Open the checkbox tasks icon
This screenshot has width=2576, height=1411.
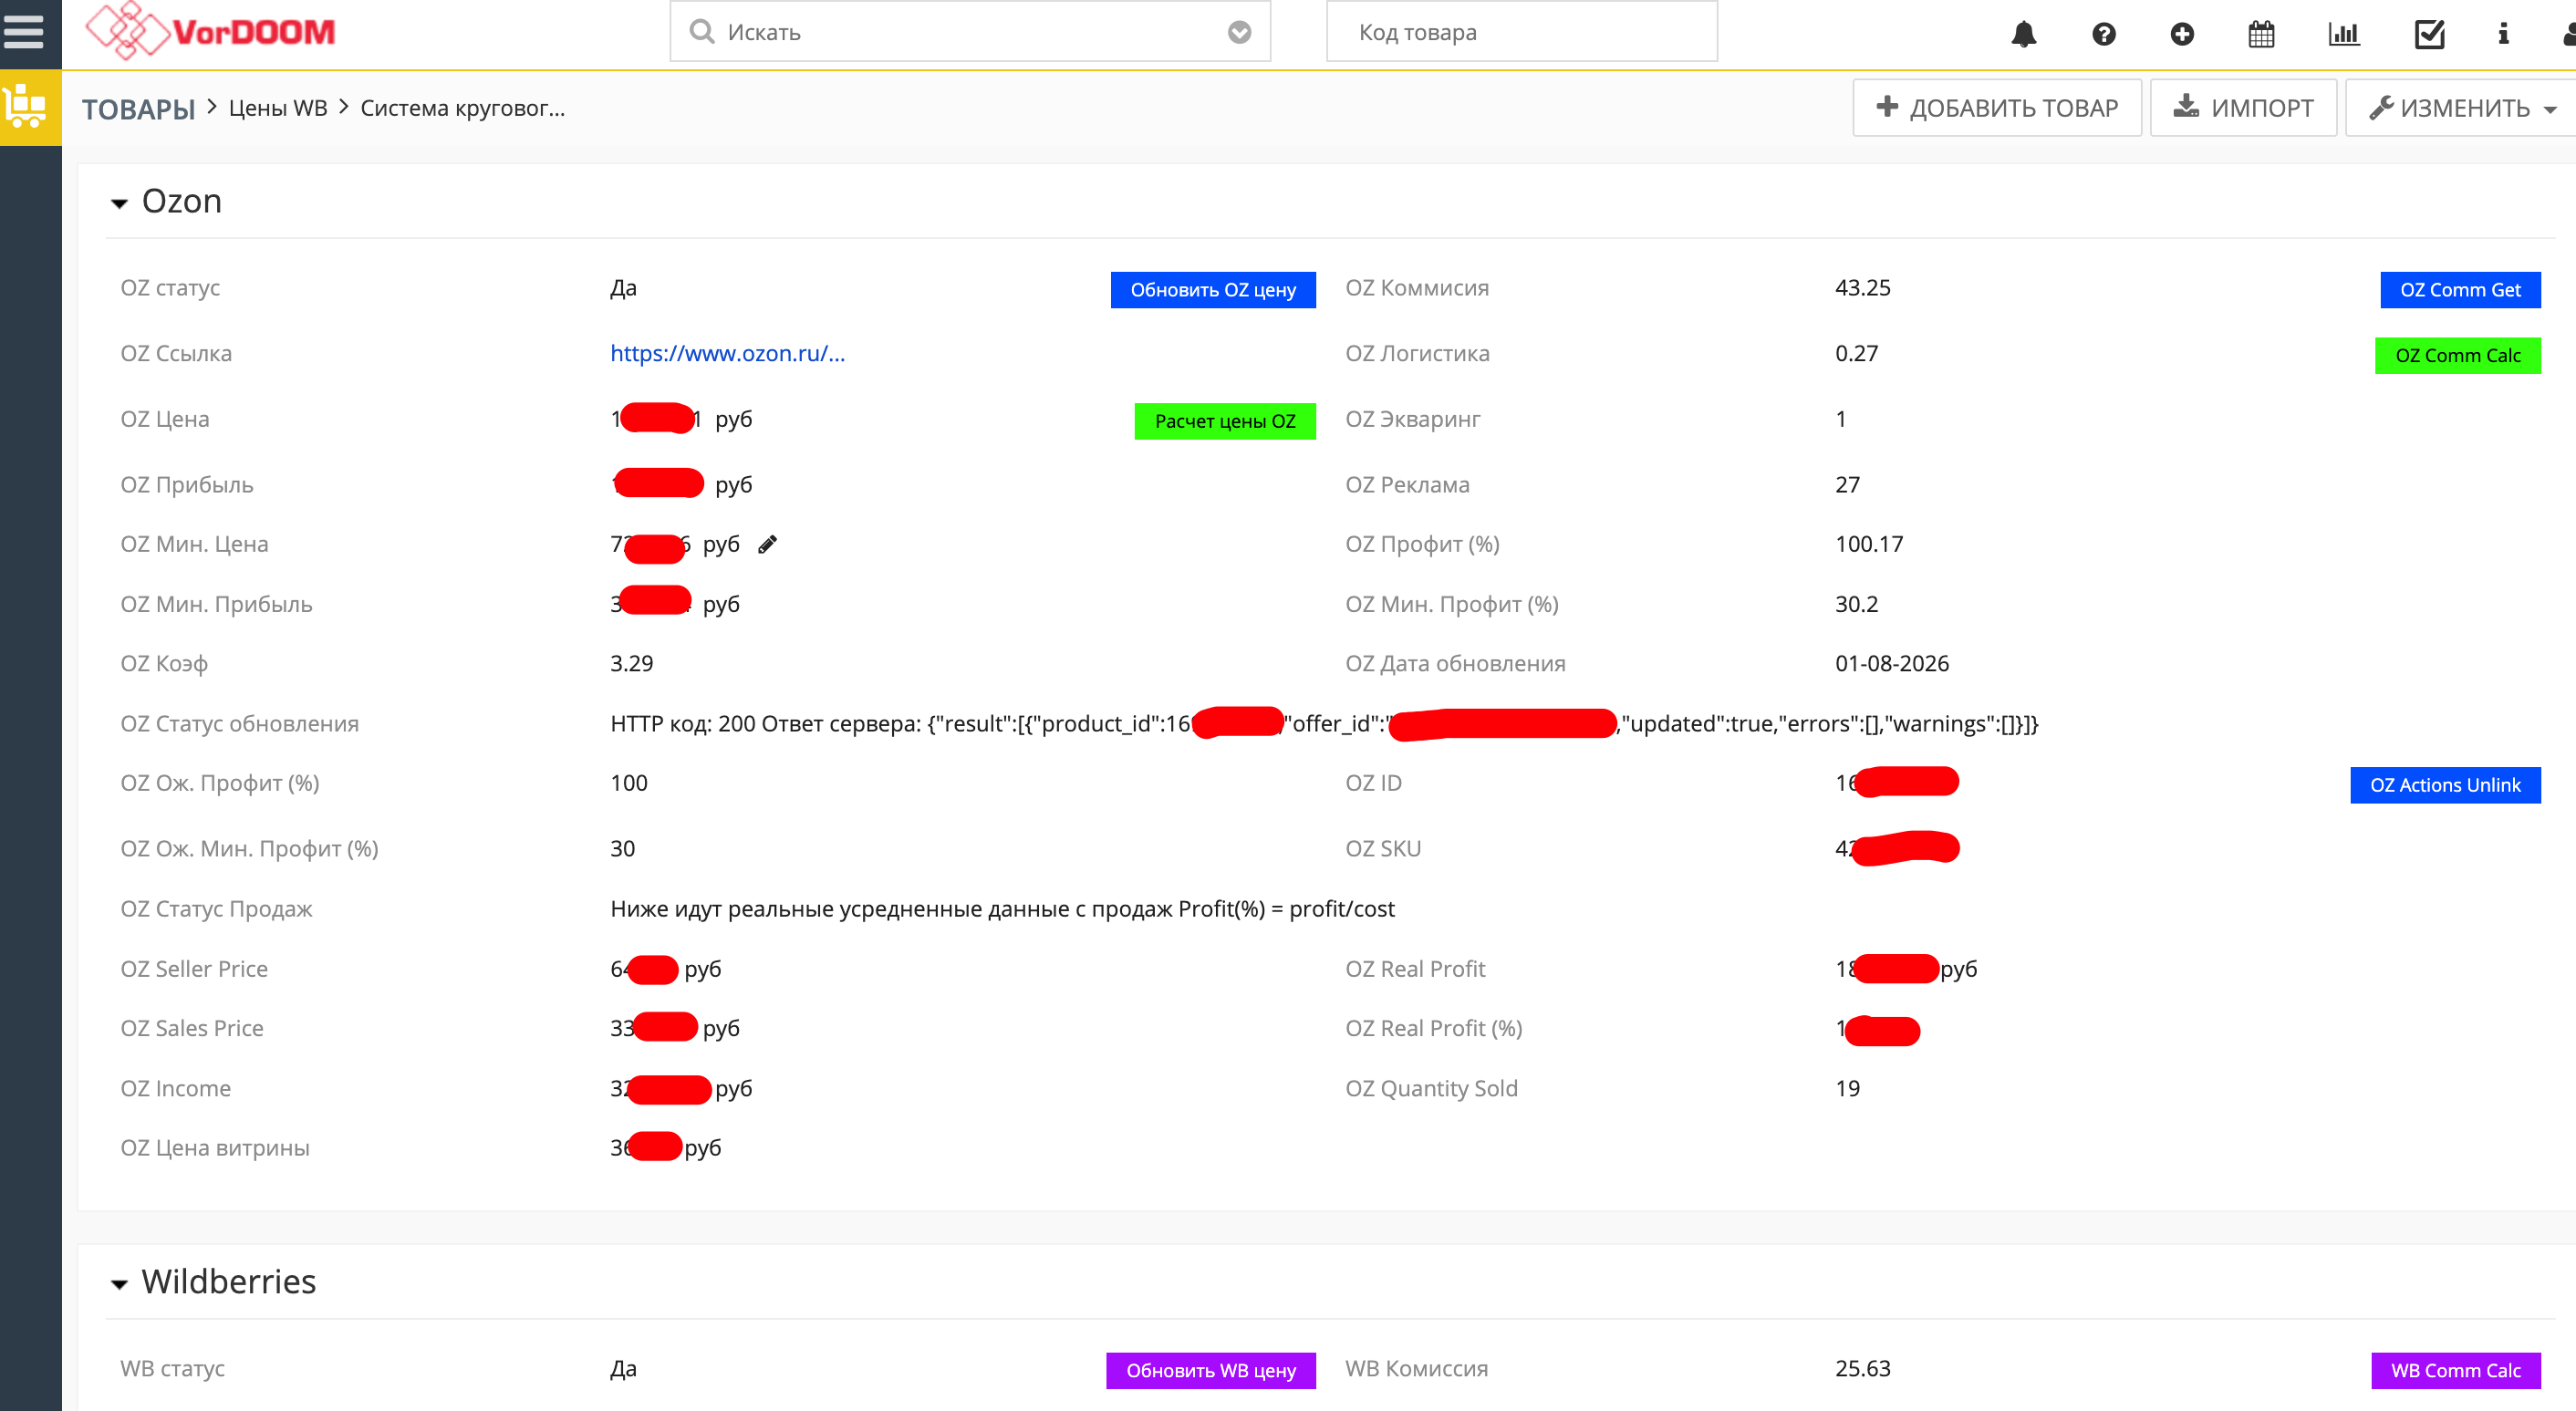tap(2429, 34)
